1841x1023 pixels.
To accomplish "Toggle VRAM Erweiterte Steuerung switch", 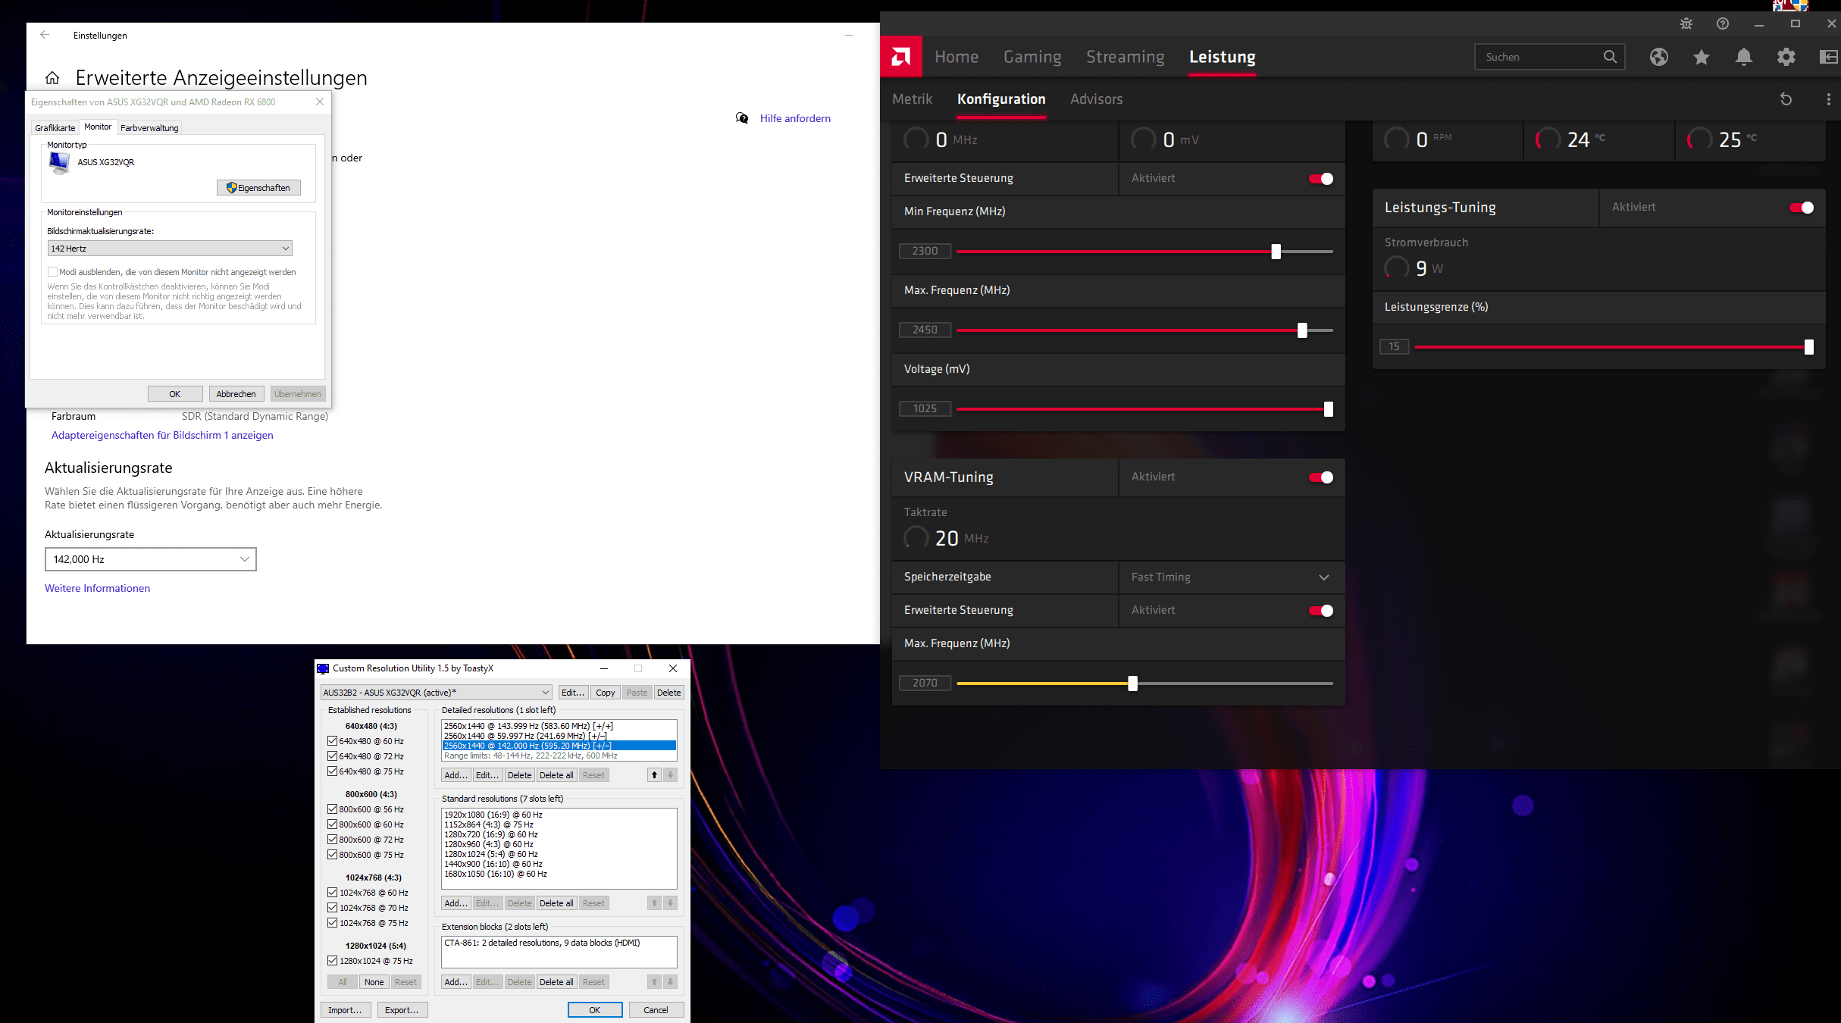I will tap(1321, 611).
